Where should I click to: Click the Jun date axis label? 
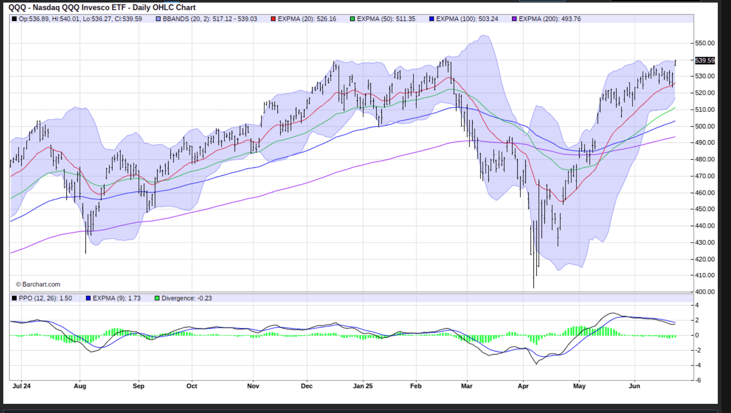(x=634, y=386)
